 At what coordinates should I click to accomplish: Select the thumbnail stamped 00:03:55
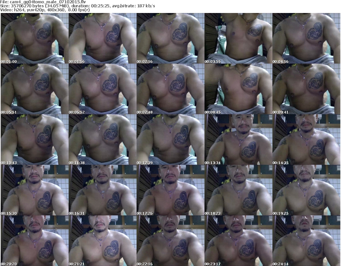tap(238, 38)
